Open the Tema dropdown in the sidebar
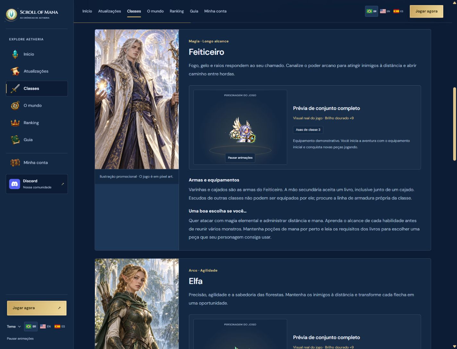 (x=14, y=327)
